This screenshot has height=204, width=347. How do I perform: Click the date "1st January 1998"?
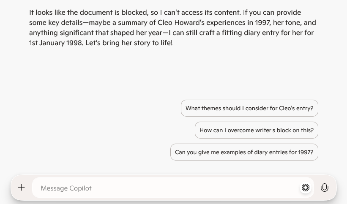point(56,43)
